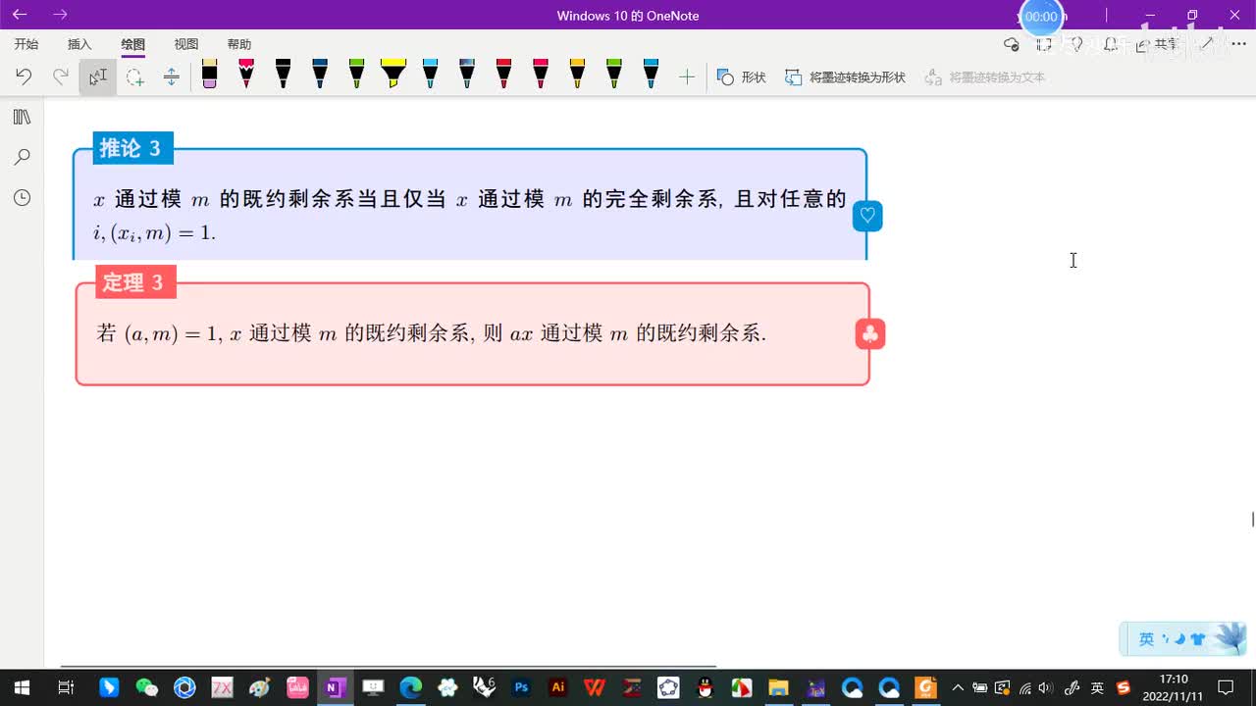The height and width of the screenshot is (706, 1256).
Task: Add a new pen with plus icon
Action: click(x=687, y=76)
